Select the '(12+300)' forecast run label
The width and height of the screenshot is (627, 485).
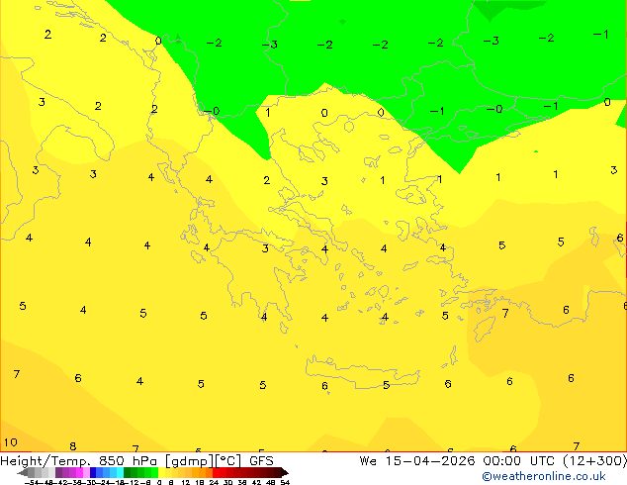pyautogui.click(x=594, y=461)
